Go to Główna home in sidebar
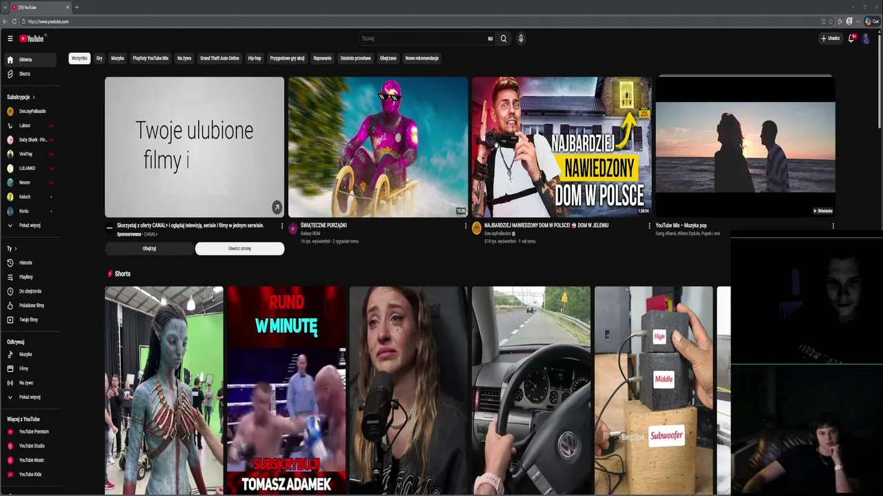Image resolution: width=883 pixels, height=496 pixels. pos(30,60)
